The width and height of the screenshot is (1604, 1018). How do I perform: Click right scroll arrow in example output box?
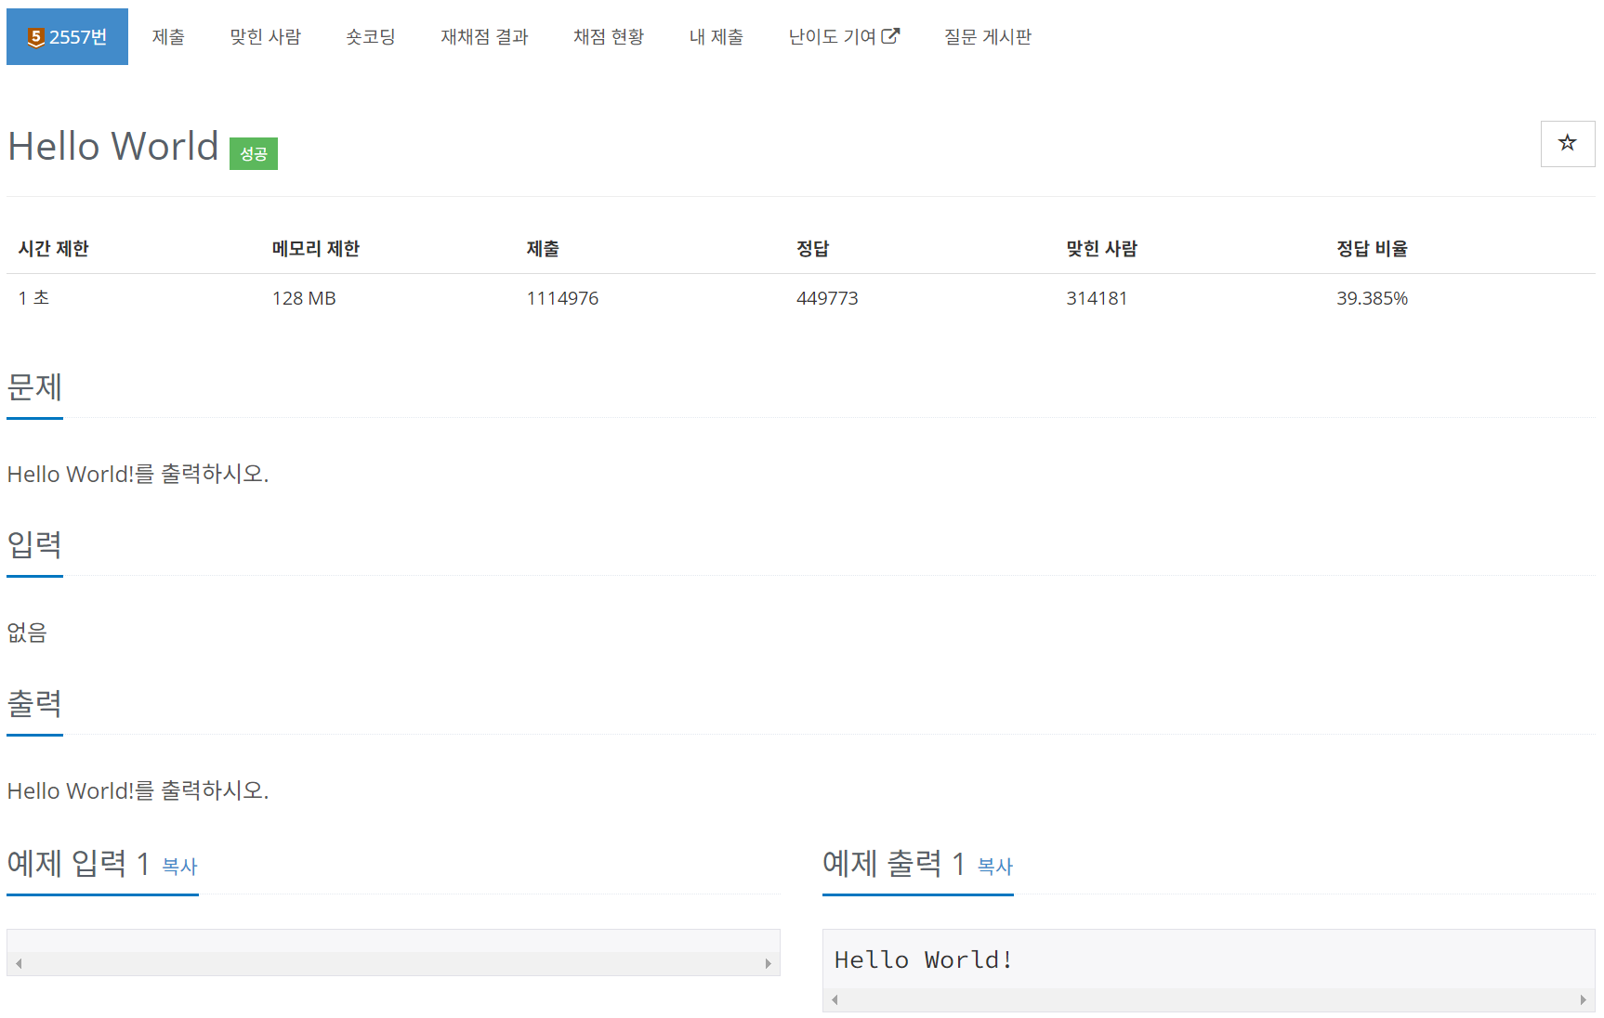coord(1583,1000)
